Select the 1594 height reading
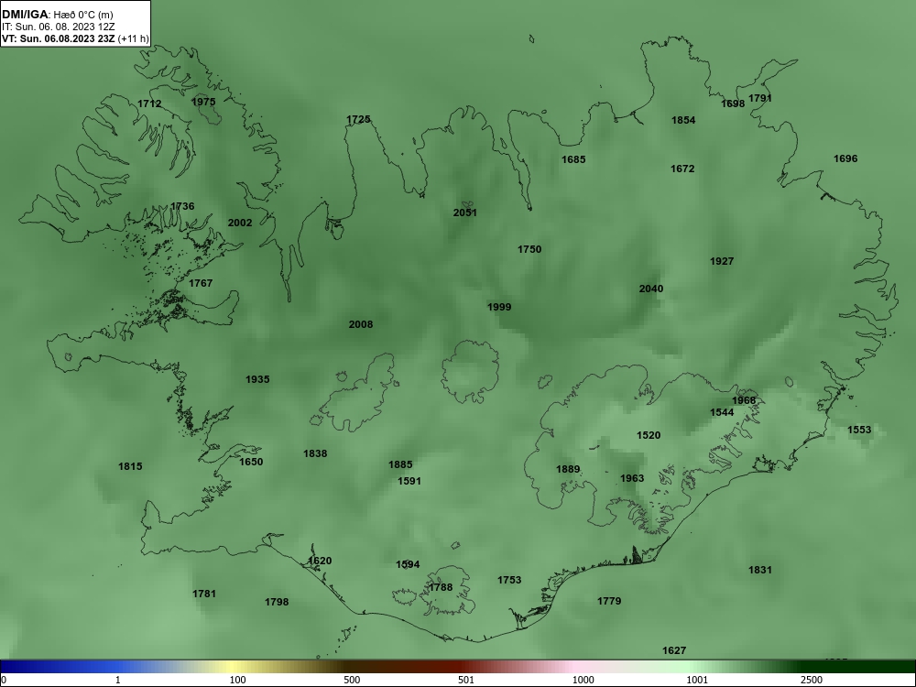This screenshot has width=916, height=687. pos(408,564)
